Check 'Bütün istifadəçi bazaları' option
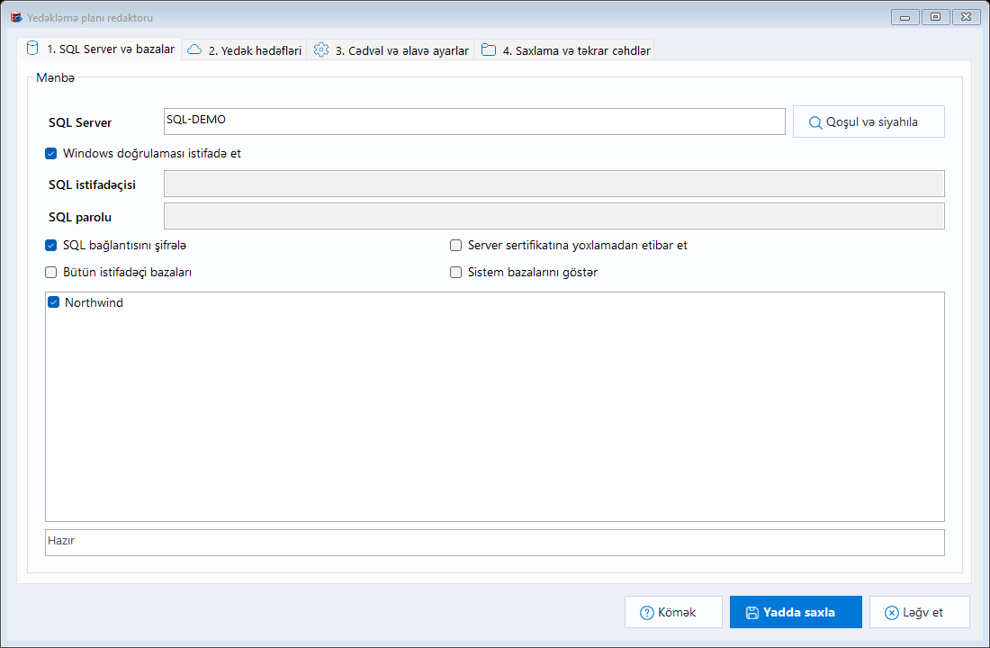The image size is (990, 648). [51, 272]
